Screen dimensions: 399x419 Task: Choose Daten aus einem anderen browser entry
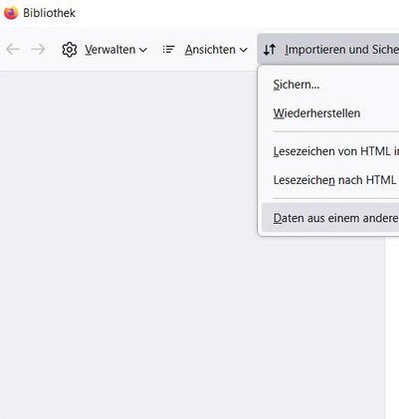pos(330,218)
